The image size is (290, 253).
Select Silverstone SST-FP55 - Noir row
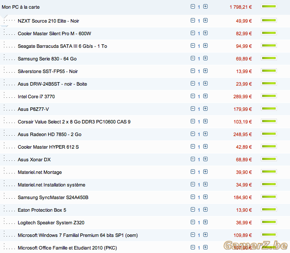[145, 71]
